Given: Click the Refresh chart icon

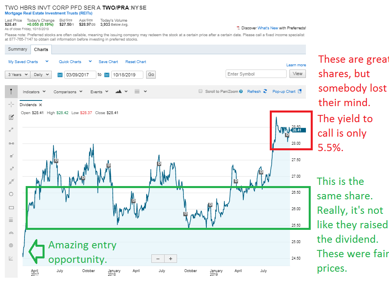Looking at the screenshot, I should (265, 92).
